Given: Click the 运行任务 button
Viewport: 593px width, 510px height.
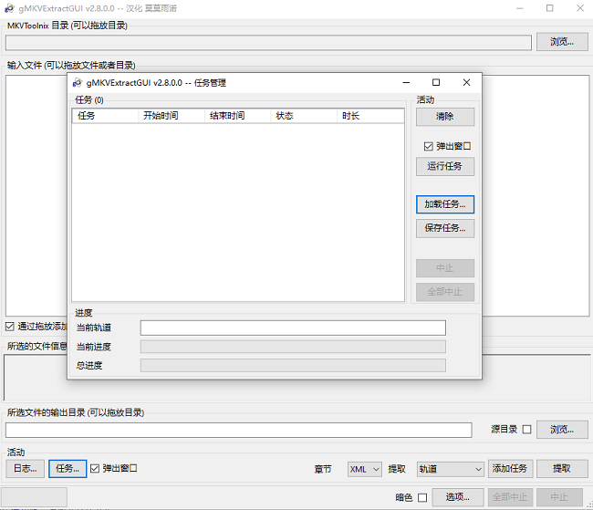Looking at the screenshot, I should [x=445, y=166].
